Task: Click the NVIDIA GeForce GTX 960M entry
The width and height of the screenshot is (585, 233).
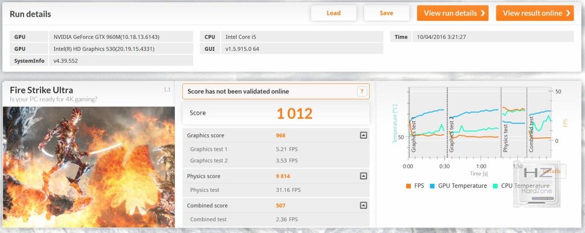Action: tap(121, 37)
